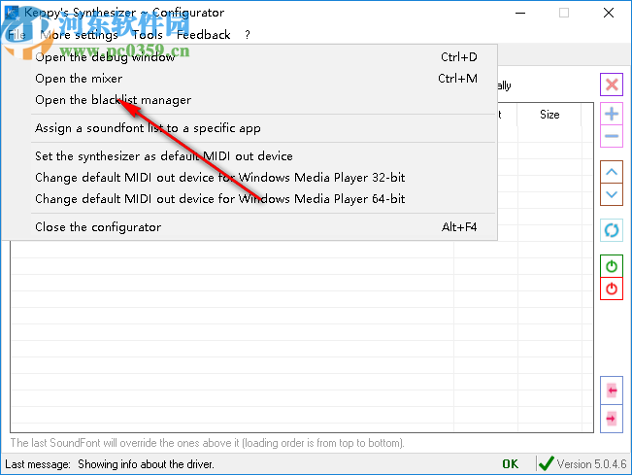Click the Size column header
This screenshot has width=632, height=475.
(x=549, y=115)
